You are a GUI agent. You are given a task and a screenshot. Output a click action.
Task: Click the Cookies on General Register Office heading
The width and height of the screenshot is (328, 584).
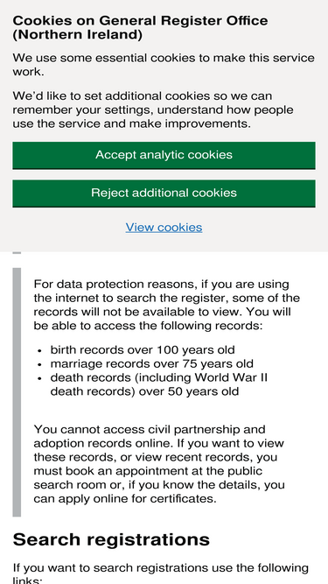[x=140, y=27]
